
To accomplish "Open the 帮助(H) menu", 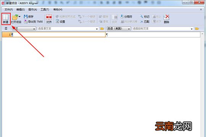I will (58, 10).
